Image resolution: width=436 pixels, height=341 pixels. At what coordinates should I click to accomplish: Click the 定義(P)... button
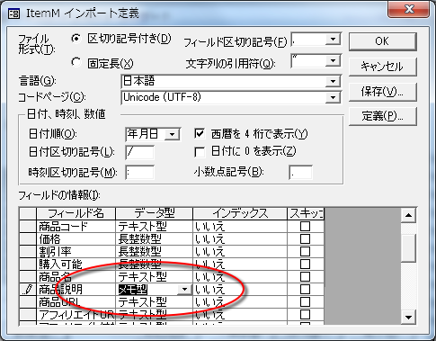click(383, 116)
